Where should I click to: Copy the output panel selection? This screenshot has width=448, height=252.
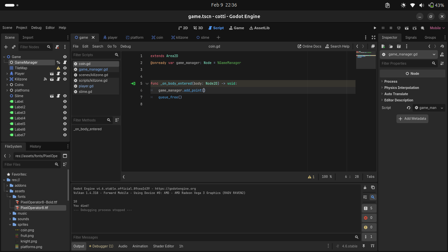(x=373, y=188)
